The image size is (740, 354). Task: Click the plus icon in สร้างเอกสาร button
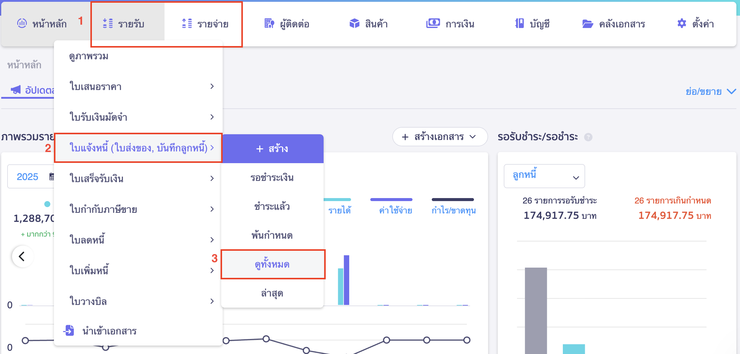(x=405, y=137)
